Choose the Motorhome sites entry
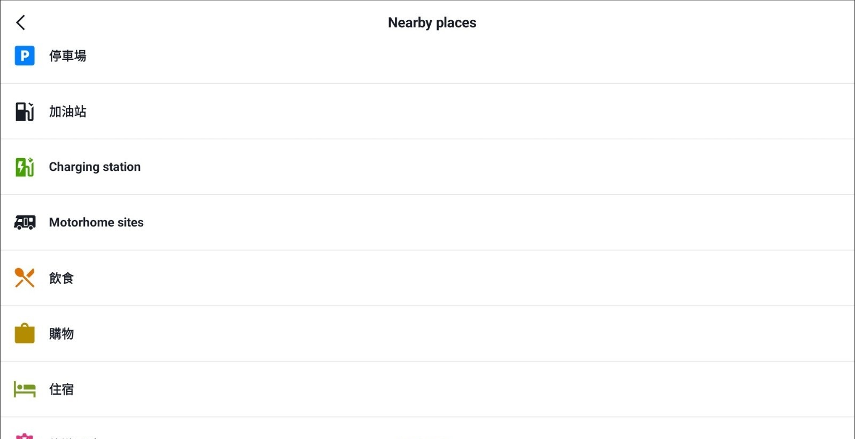Image resolution: width=855 pixels, height=439 pixels. pyautogui.click(x=96, y=222)
